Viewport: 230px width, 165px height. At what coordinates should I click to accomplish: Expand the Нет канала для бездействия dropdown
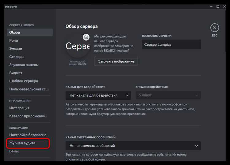click(x=98, y=95)
